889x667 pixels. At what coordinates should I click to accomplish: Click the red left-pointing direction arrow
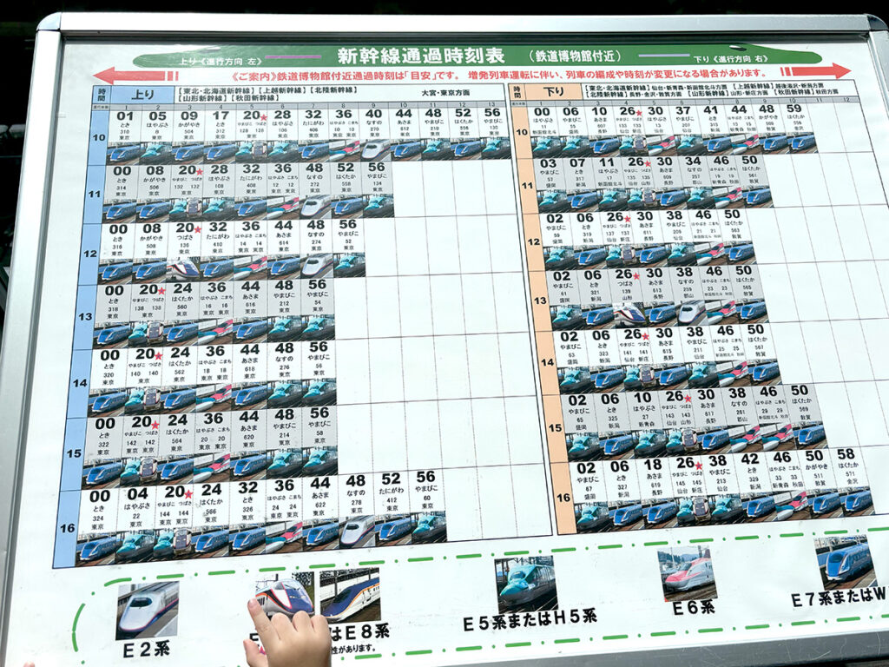pyautogui.click(x=130, y=76)
